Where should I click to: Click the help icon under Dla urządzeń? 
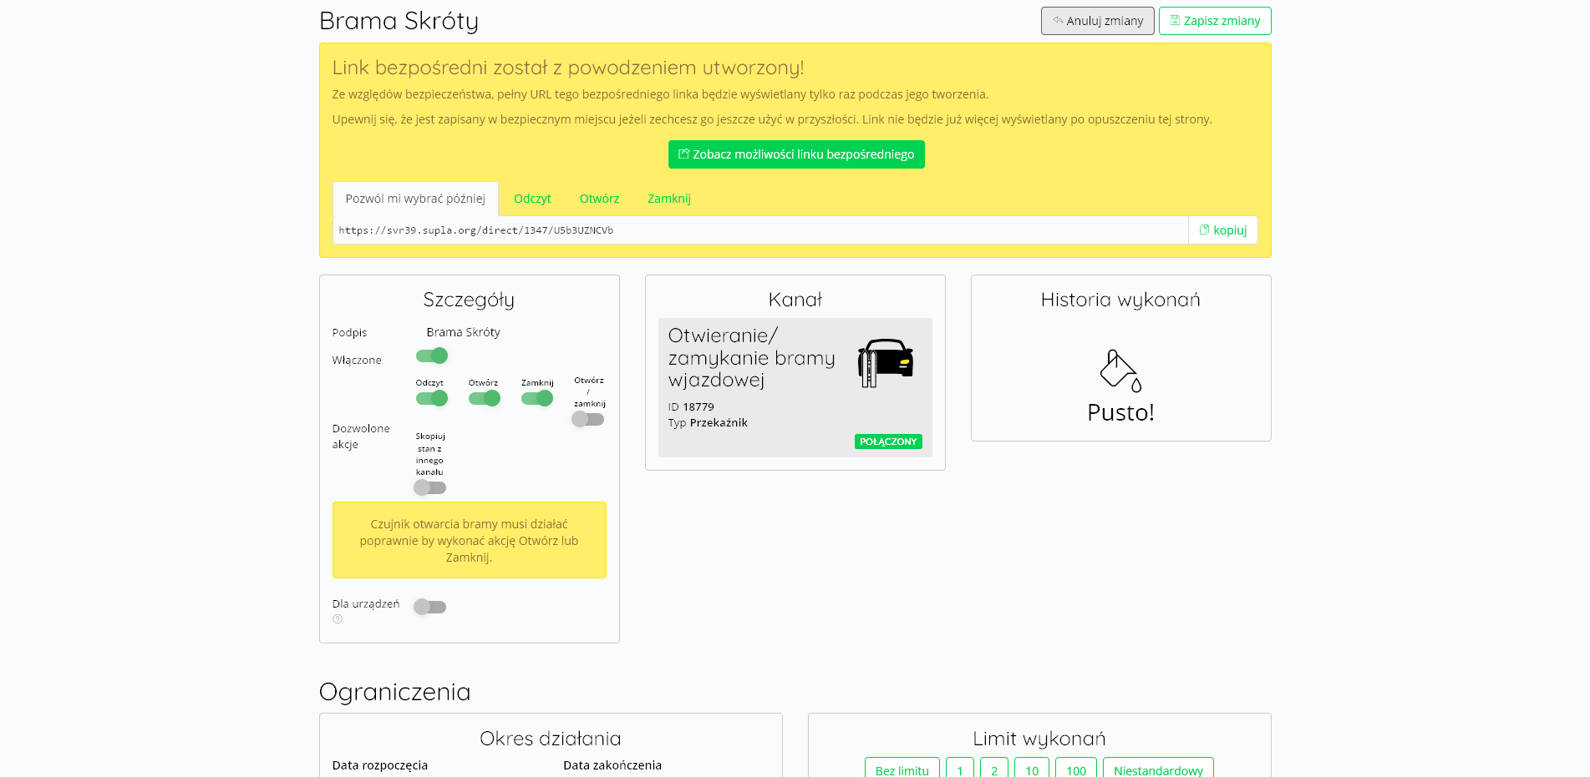point(338,619)
